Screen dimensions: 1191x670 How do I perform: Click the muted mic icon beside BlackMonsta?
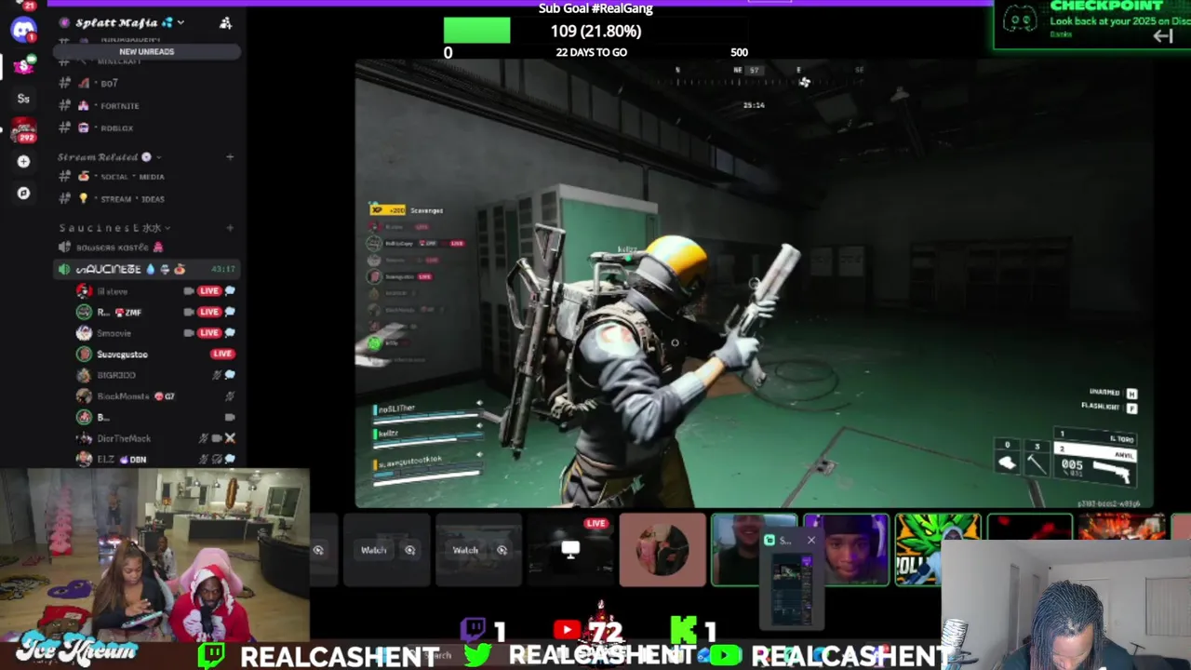click(x=230, y=396)
